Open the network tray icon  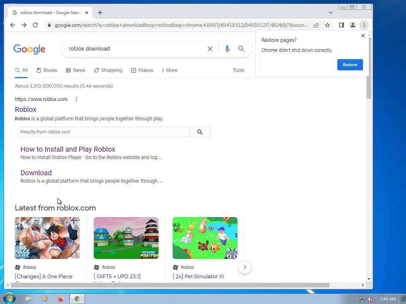pos(362,299)
